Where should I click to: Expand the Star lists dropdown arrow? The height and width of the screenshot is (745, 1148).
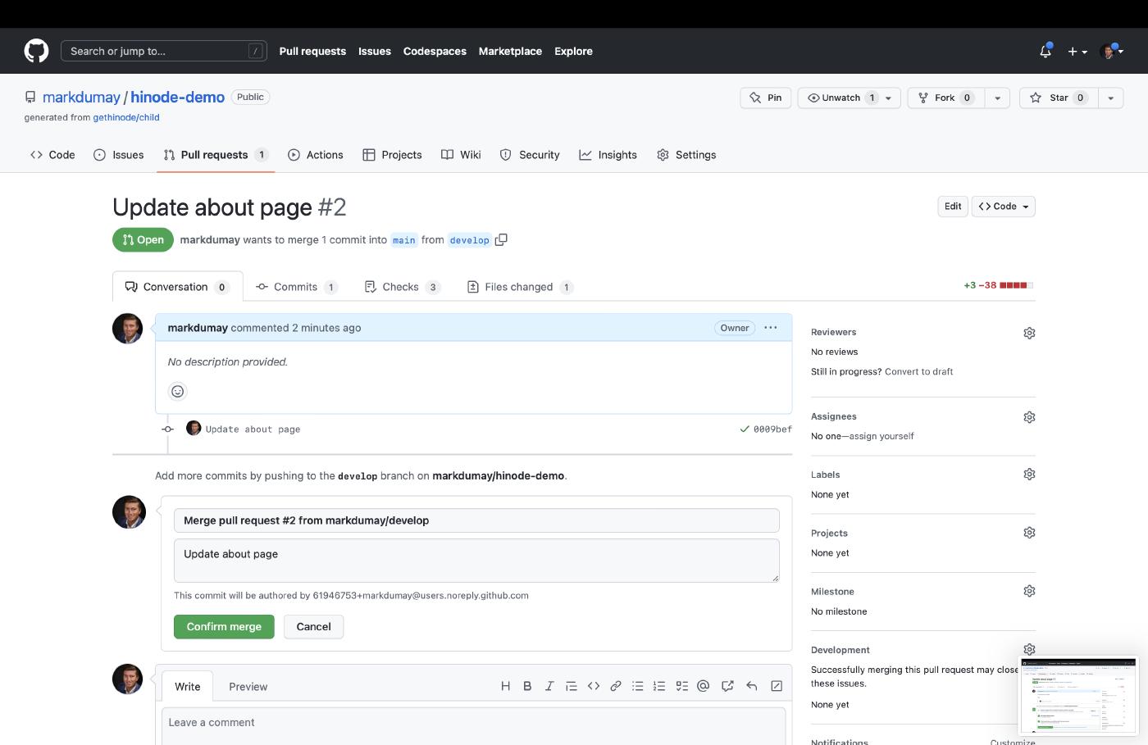[1110, 98]
